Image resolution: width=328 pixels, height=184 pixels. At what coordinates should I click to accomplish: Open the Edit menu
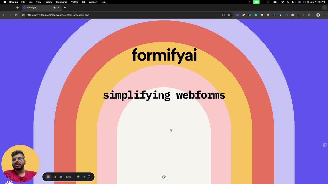tap(30, 2)
